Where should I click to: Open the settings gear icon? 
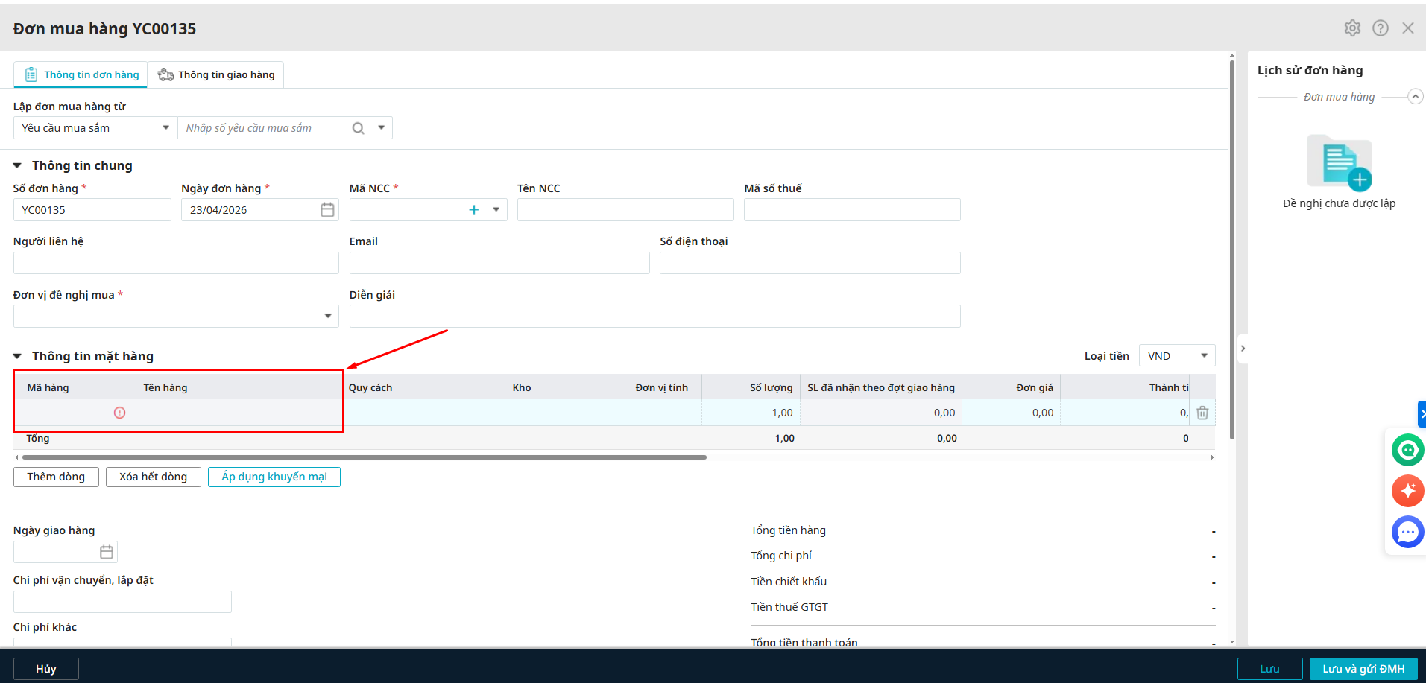pyautogui.click(x=1352, y=28)
